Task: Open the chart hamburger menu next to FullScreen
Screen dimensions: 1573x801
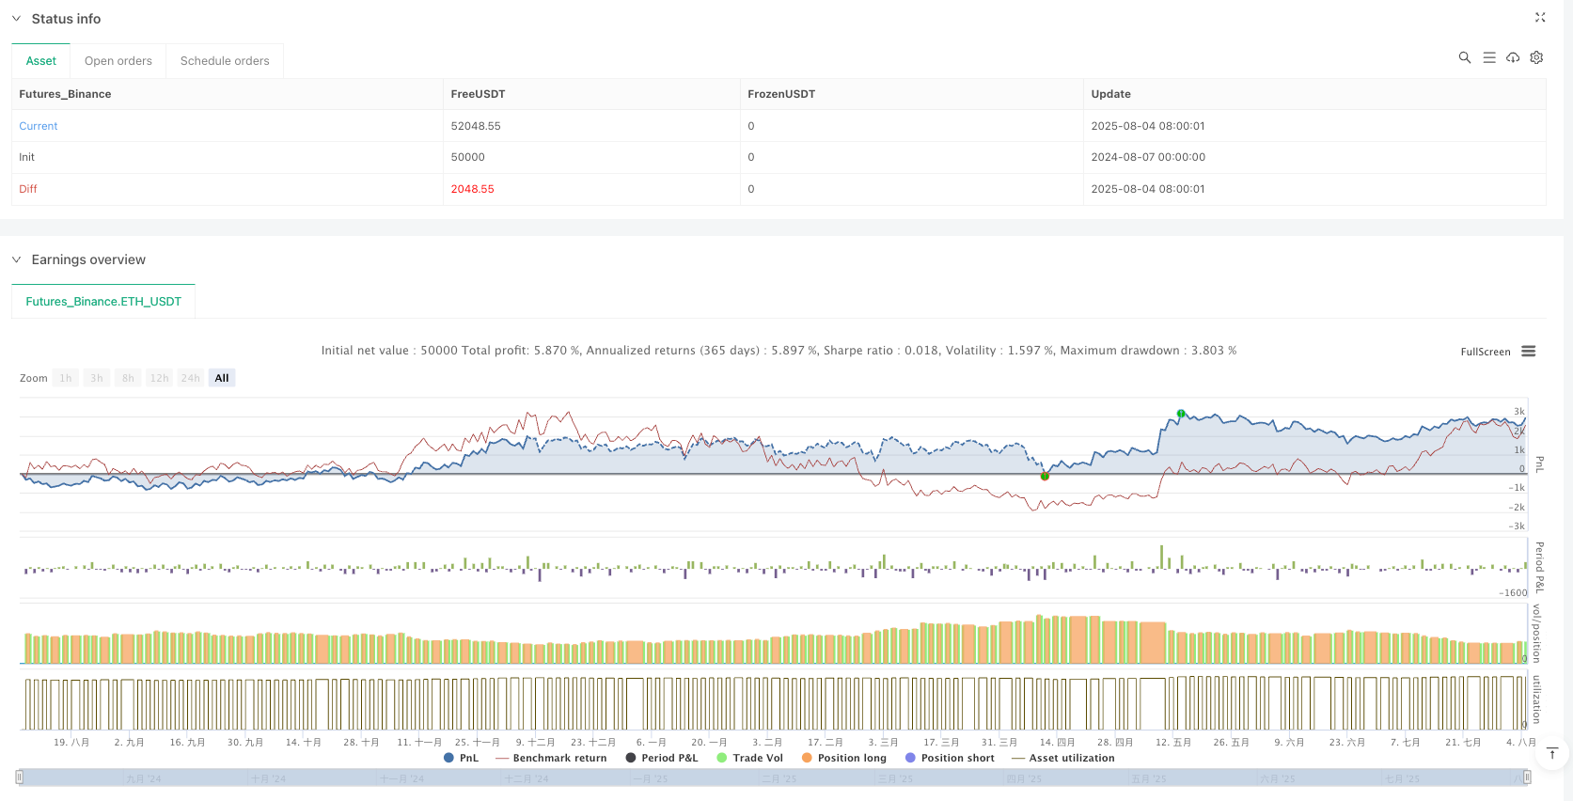Action: pos(1529,352)
